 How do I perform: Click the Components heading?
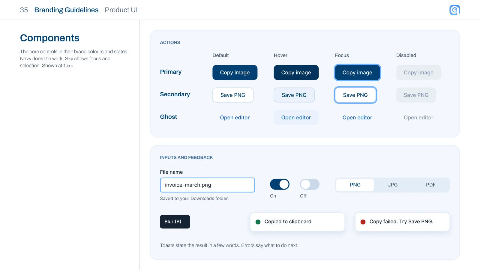click(50, 38)
